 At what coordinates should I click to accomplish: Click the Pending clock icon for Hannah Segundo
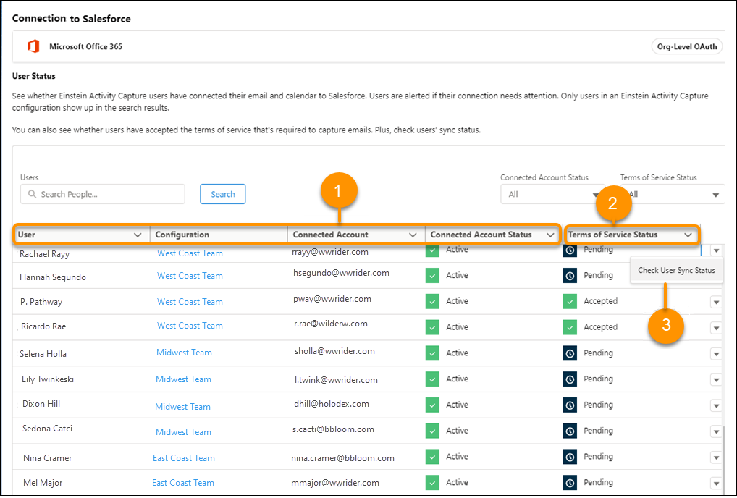569,275
